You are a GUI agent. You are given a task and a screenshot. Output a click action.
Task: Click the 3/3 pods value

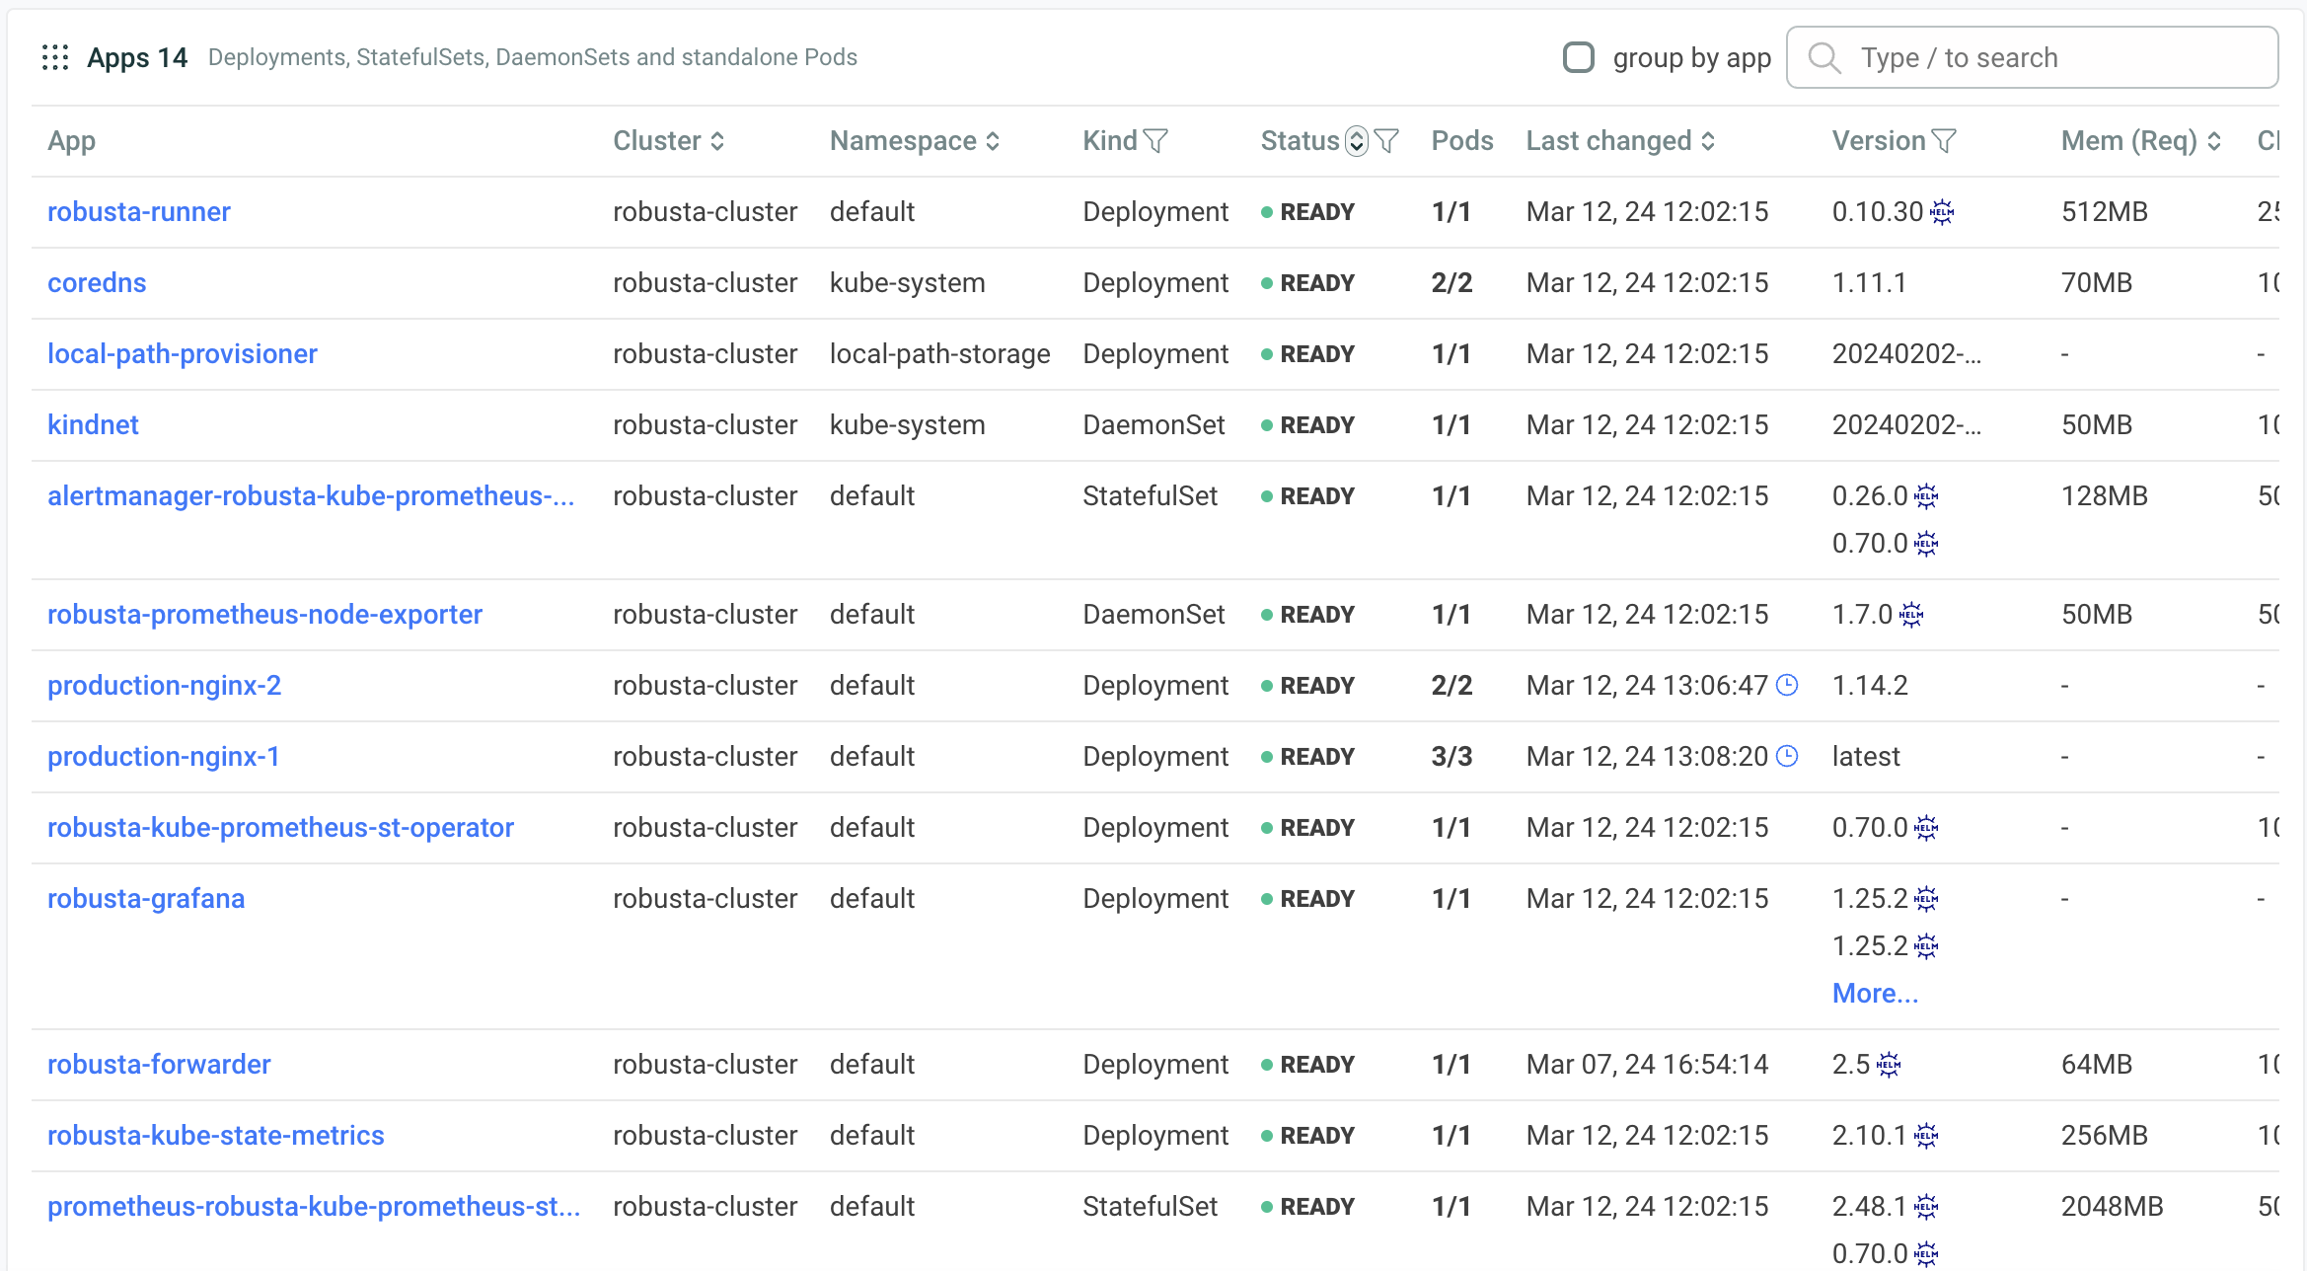pyautogui.click(x=1451, y=757)
